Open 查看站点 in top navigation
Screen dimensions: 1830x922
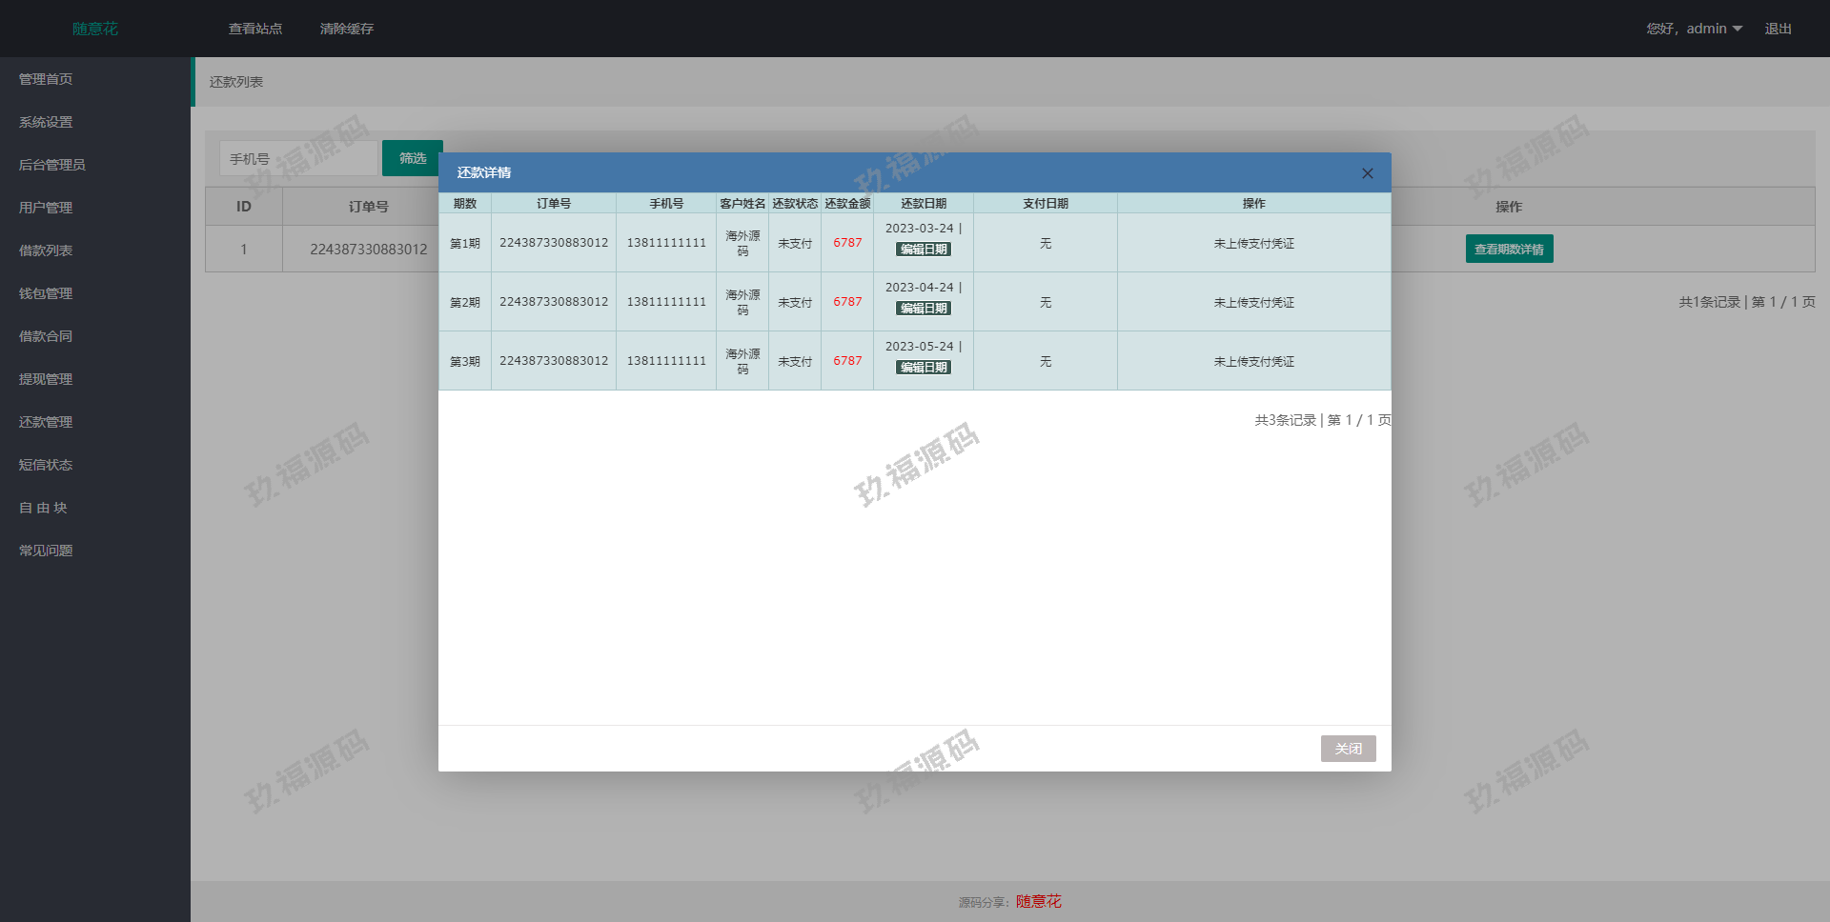(255, 29)
